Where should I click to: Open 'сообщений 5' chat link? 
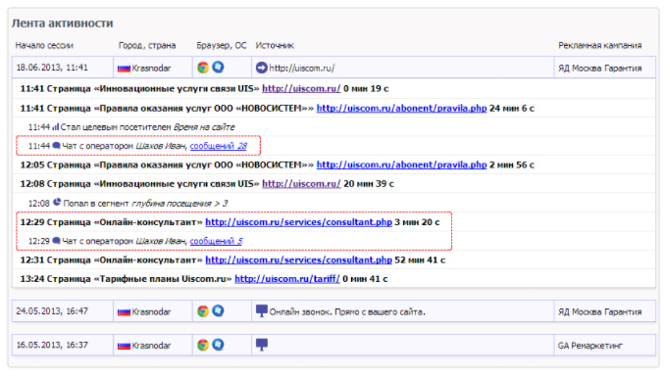(216, 241)
